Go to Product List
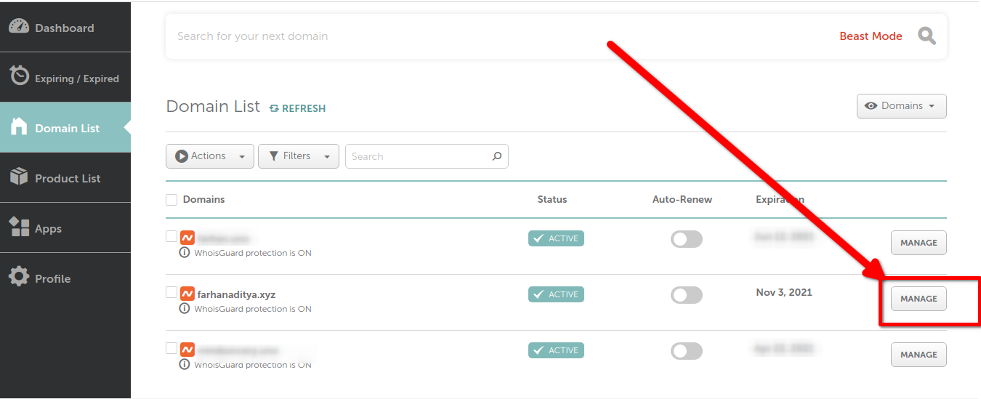Viewport: 981px width, 399px height. (x=65, y=178)
